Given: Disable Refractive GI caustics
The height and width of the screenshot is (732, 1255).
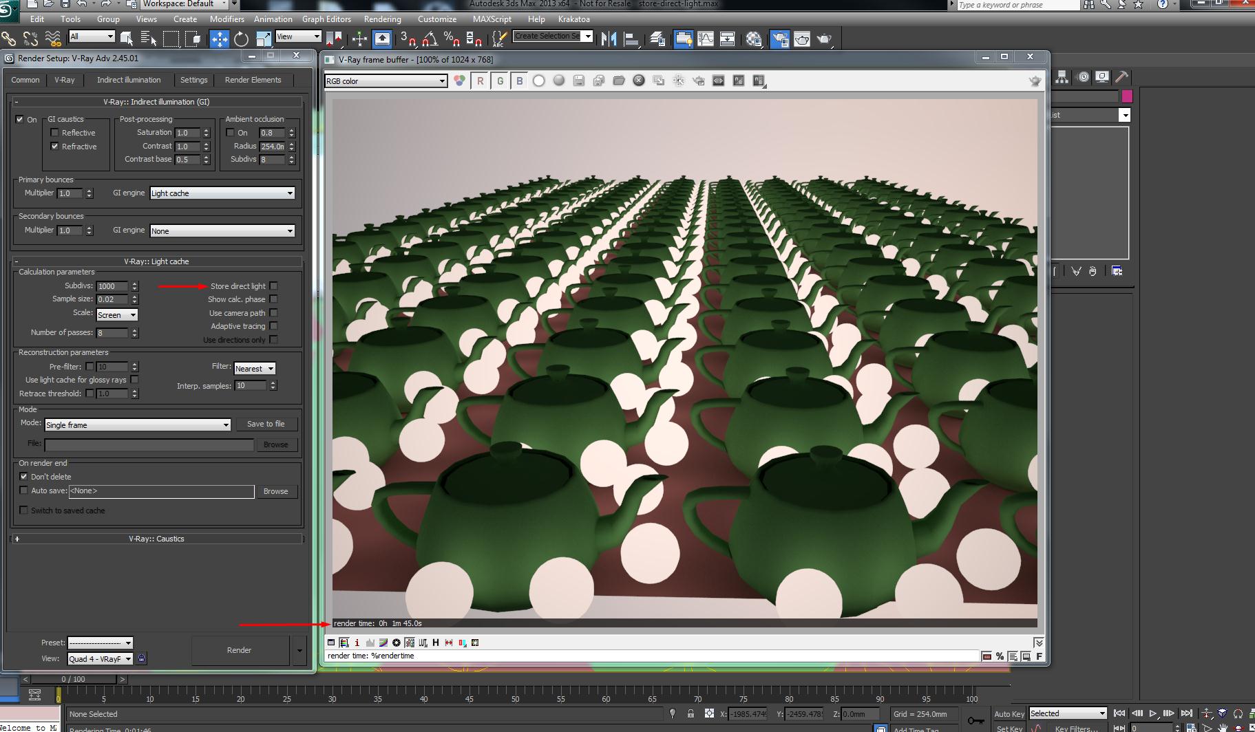Looking at the screenshot, I should tap(54, 147).
